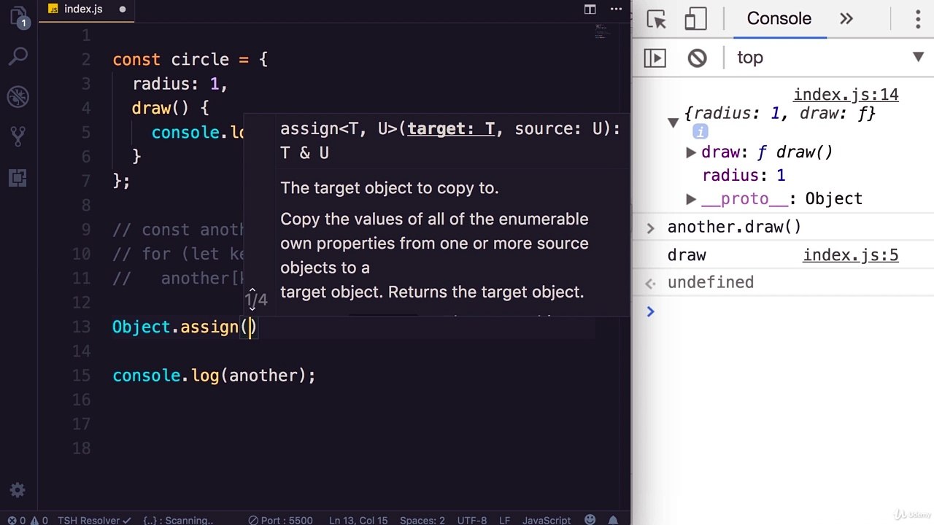Click line number 15 in gutter
Screen dimensions: 934x525
81,376
